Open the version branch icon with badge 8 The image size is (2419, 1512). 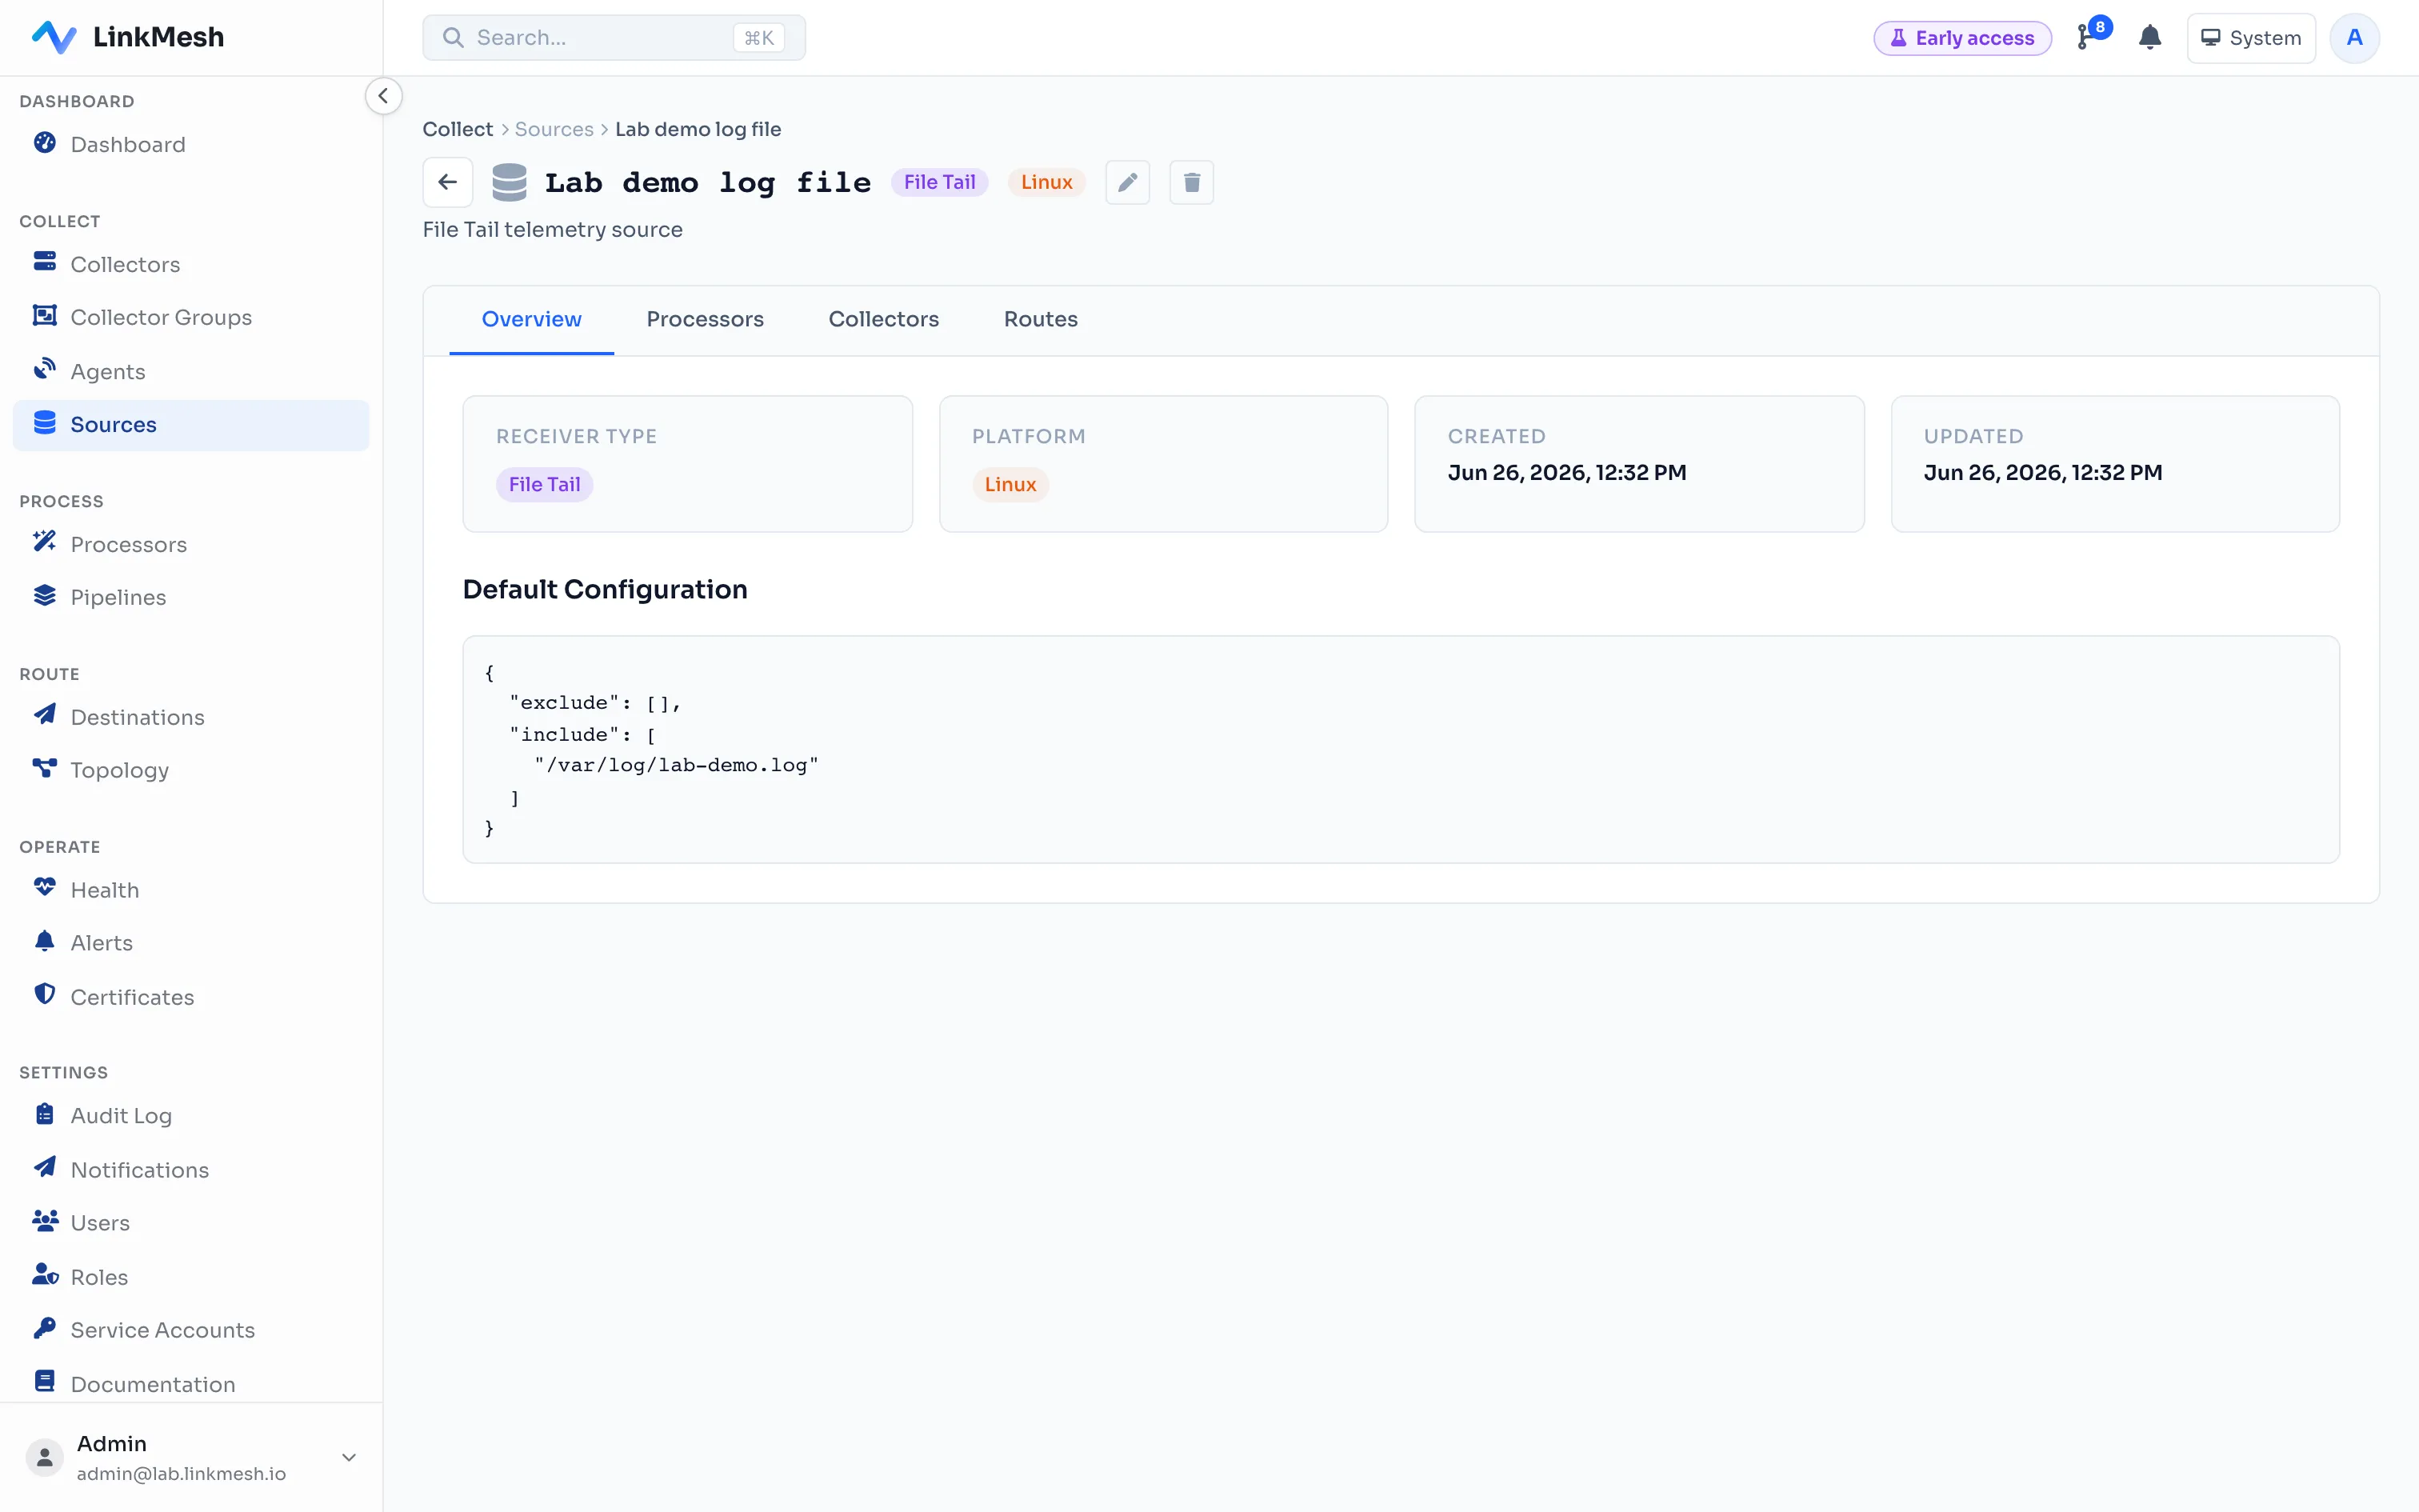pyautogui.click(x=2090, y=35)
